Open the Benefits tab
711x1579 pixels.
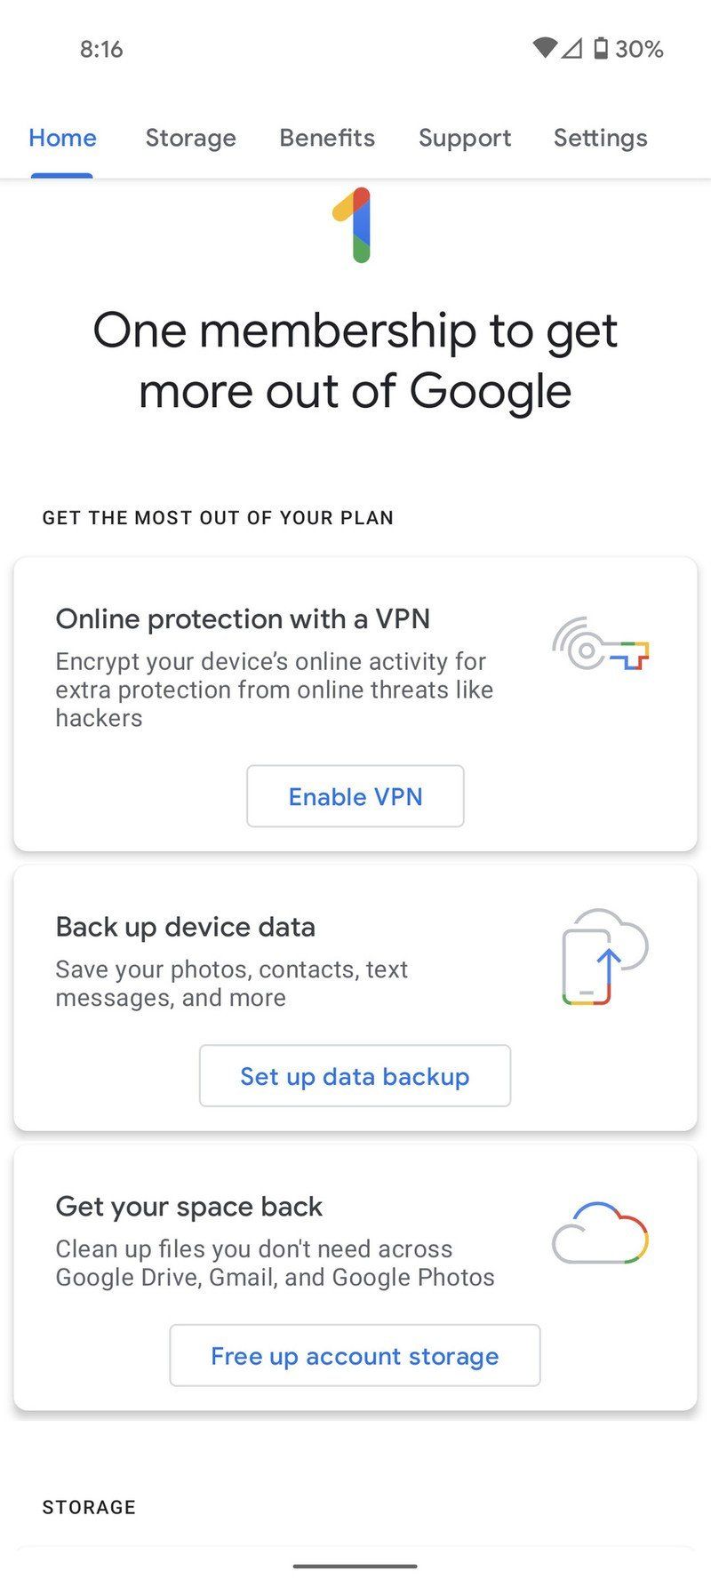tap(326, 138)
